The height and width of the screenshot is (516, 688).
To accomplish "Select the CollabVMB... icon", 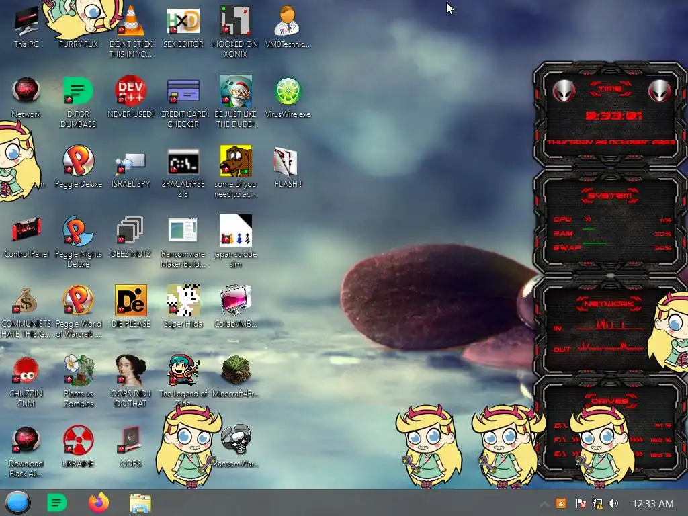I will pos(235,306).
